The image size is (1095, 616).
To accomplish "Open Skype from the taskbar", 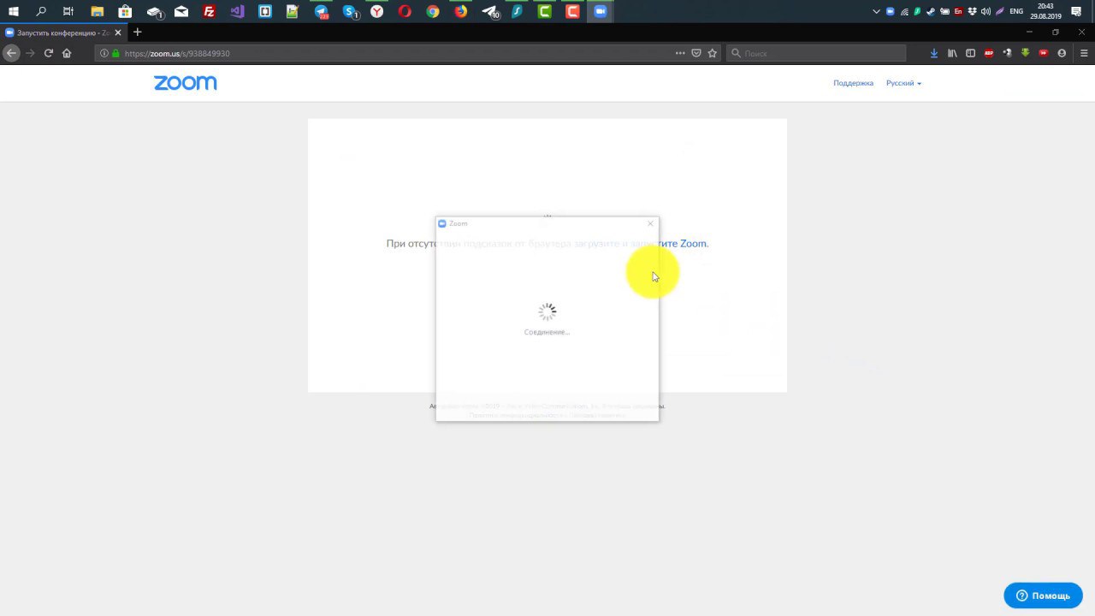I will pos(350,12).
